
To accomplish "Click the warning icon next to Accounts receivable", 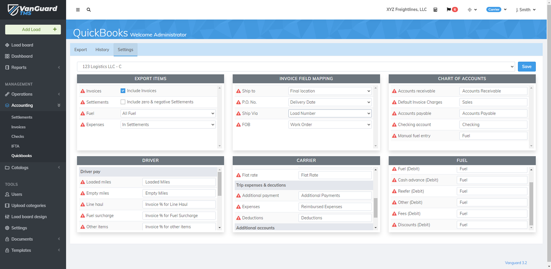I will (394, 91).
